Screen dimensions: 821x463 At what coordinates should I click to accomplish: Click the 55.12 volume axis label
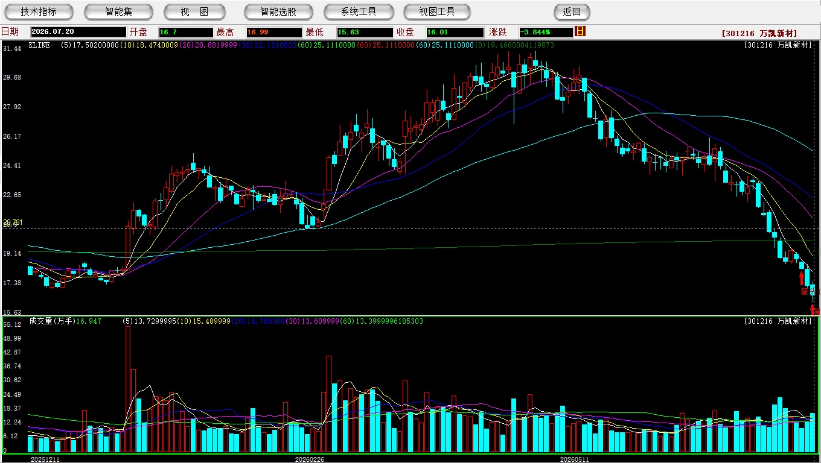[x=12, y=324]
